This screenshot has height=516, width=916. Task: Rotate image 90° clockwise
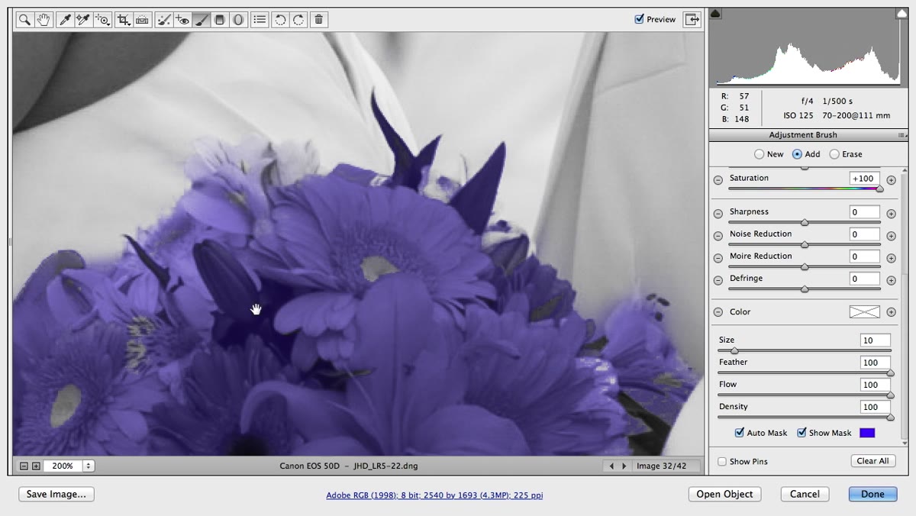298,20
